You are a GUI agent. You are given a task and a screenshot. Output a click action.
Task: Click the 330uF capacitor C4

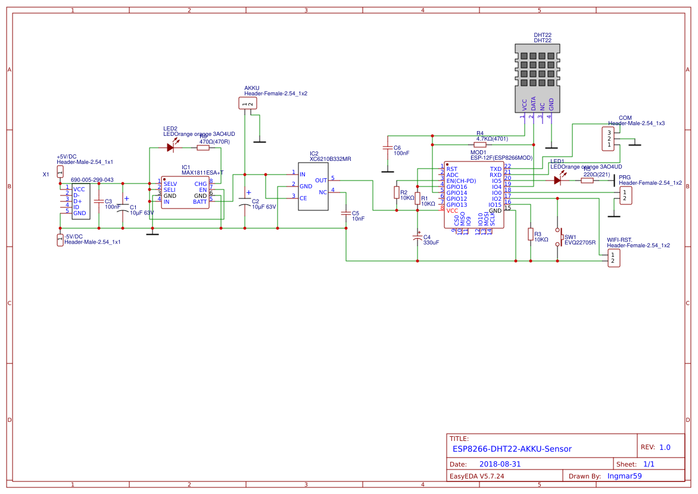click(418, 238)
